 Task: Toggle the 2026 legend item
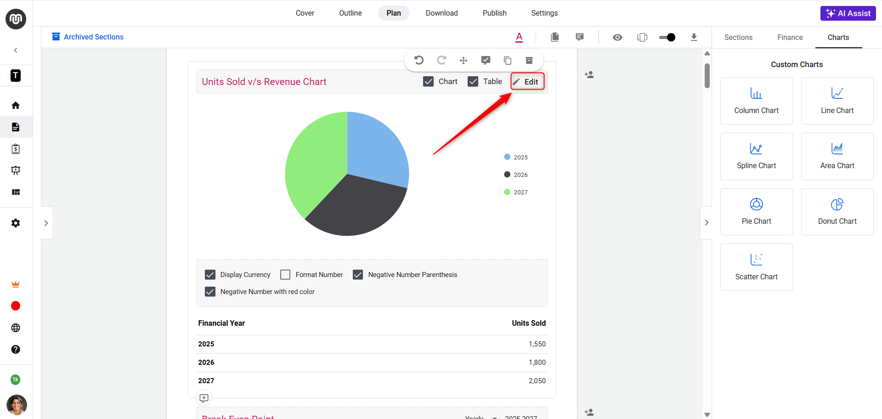(516, 175)
